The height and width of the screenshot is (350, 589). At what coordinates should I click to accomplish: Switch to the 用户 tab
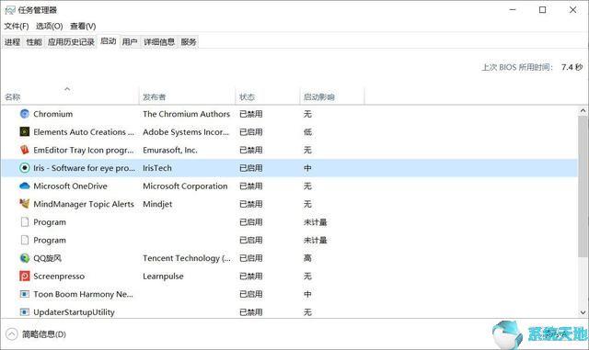coord(130,41)
